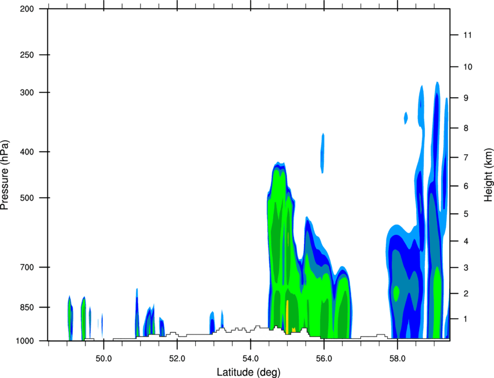Pick the 4 km height label
This screenshot has width=494, height=378.
point(466,241)
